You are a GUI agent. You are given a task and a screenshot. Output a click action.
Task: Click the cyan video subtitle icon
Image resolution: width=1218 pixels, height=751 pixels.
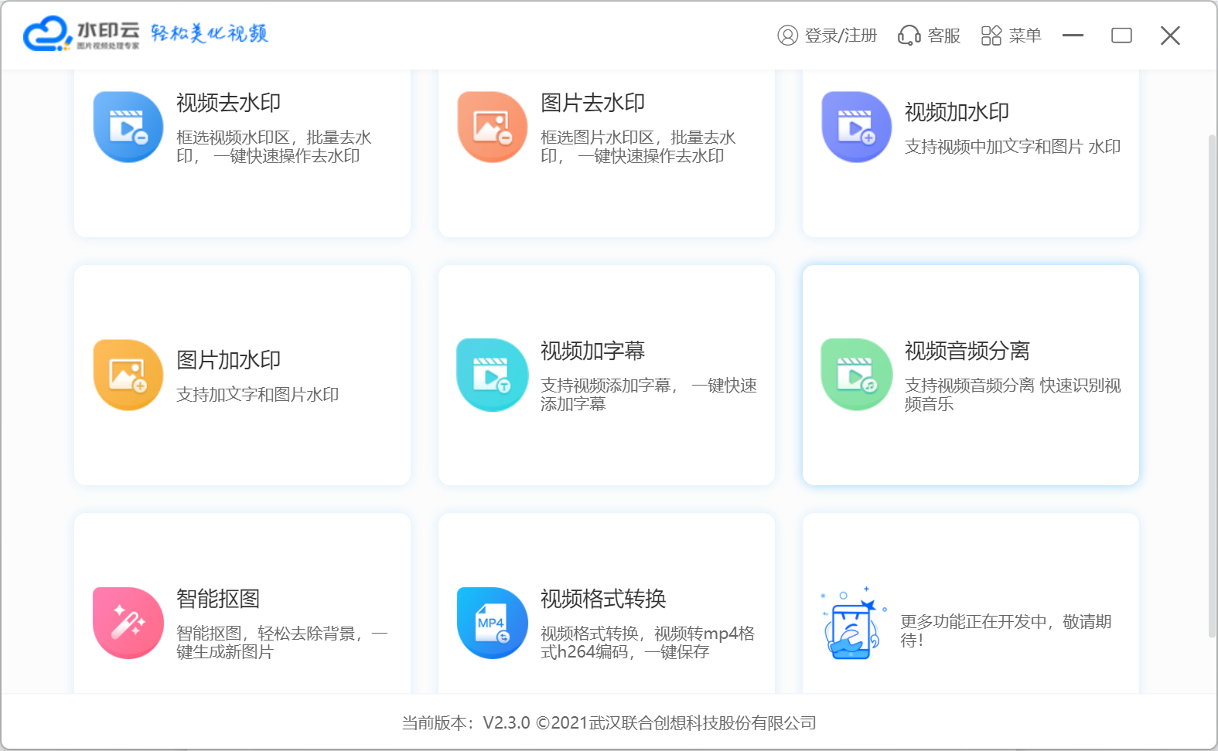pos(492,375)
